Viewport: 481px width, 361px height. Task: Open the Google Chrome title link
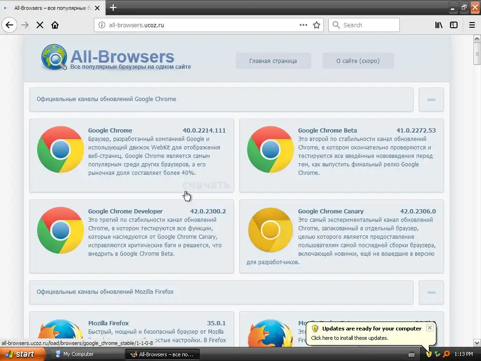(110, 131)
